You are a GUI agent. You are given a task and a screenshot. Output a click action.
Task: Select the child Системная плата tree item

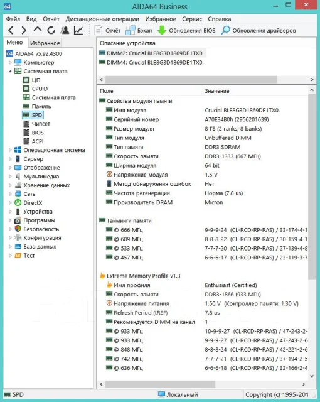coord(49,97)
